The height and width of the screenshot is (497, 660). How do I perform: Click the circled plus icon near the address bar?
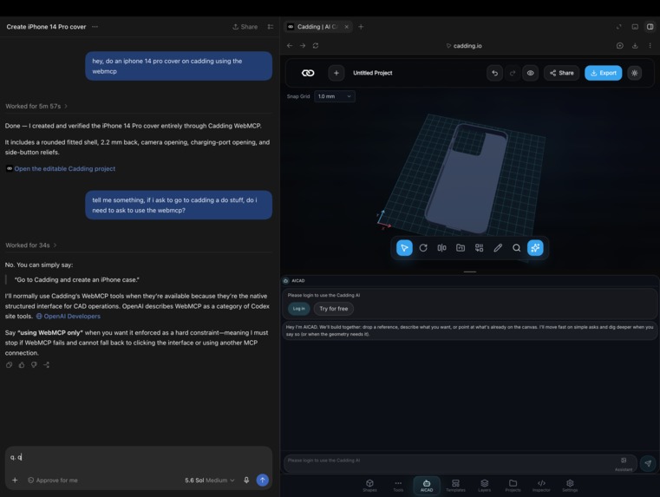(619, 45)
